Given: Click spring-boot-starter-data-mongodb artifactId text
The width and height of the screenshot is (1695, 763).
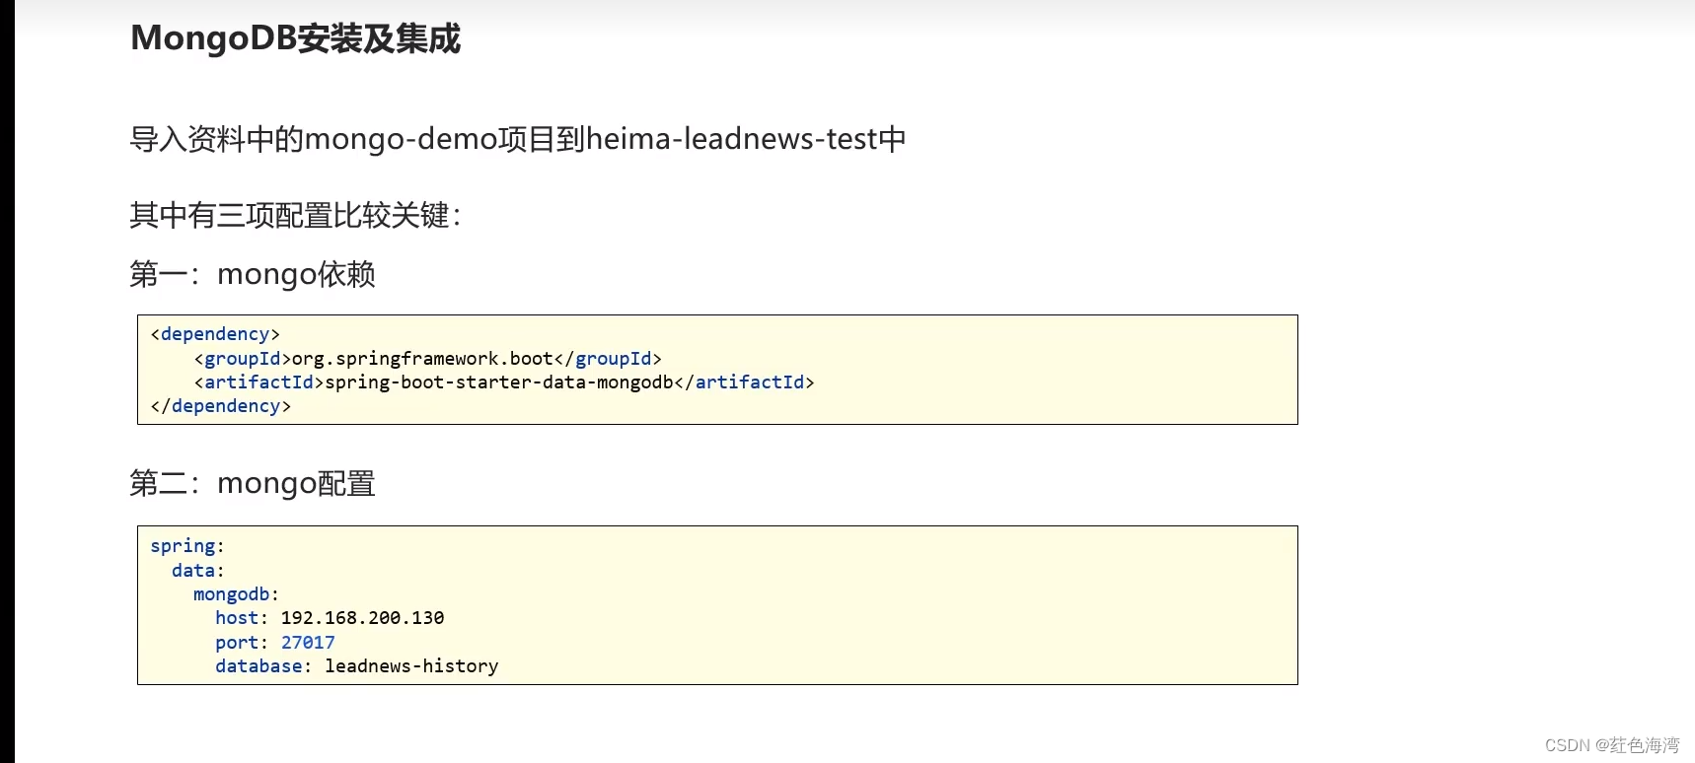Looking at the screenshot, I should coord(498,382).
